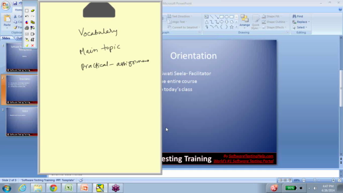The height and width of the screenshot is (193, 343).
Task: Click the Paste button in Clipboard group
Action: [x=7, y=21]
